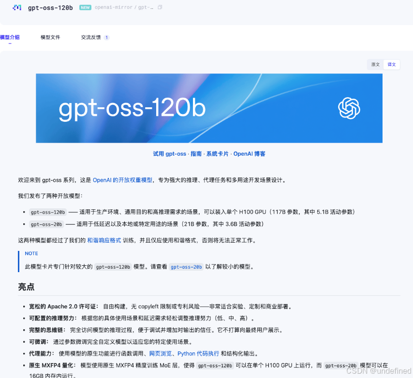Image resolution: width=413 pixels, height=378 pixels.
Task: Click the gpt-oss-20b code tag in list
Action: (46, 224)
